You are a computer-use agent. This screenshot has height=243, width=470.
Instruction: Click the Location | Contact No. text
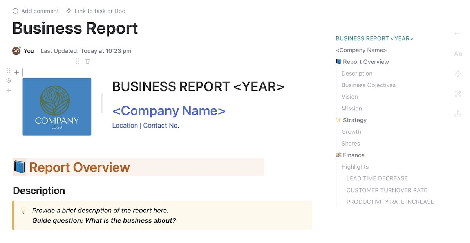coord(145,126)
